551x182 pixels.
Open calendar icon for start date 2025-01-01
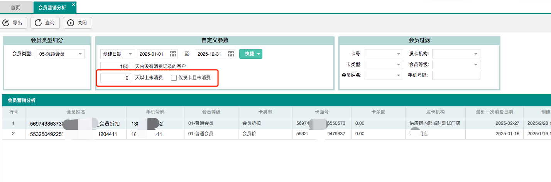[x=173, y=54]
